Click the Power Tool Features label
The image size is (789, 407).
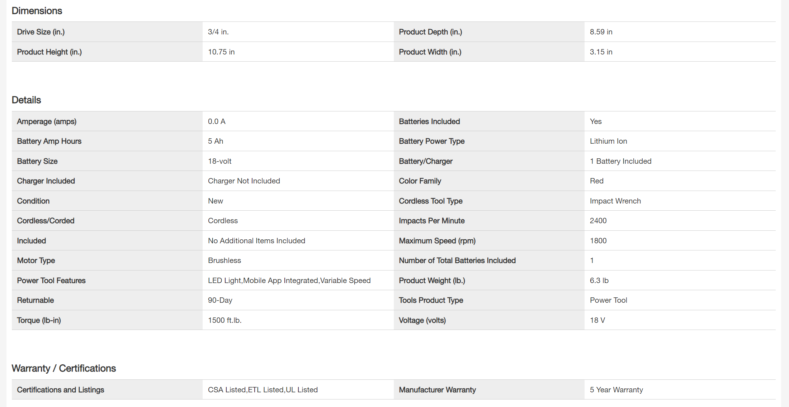(x=51, y=281)
